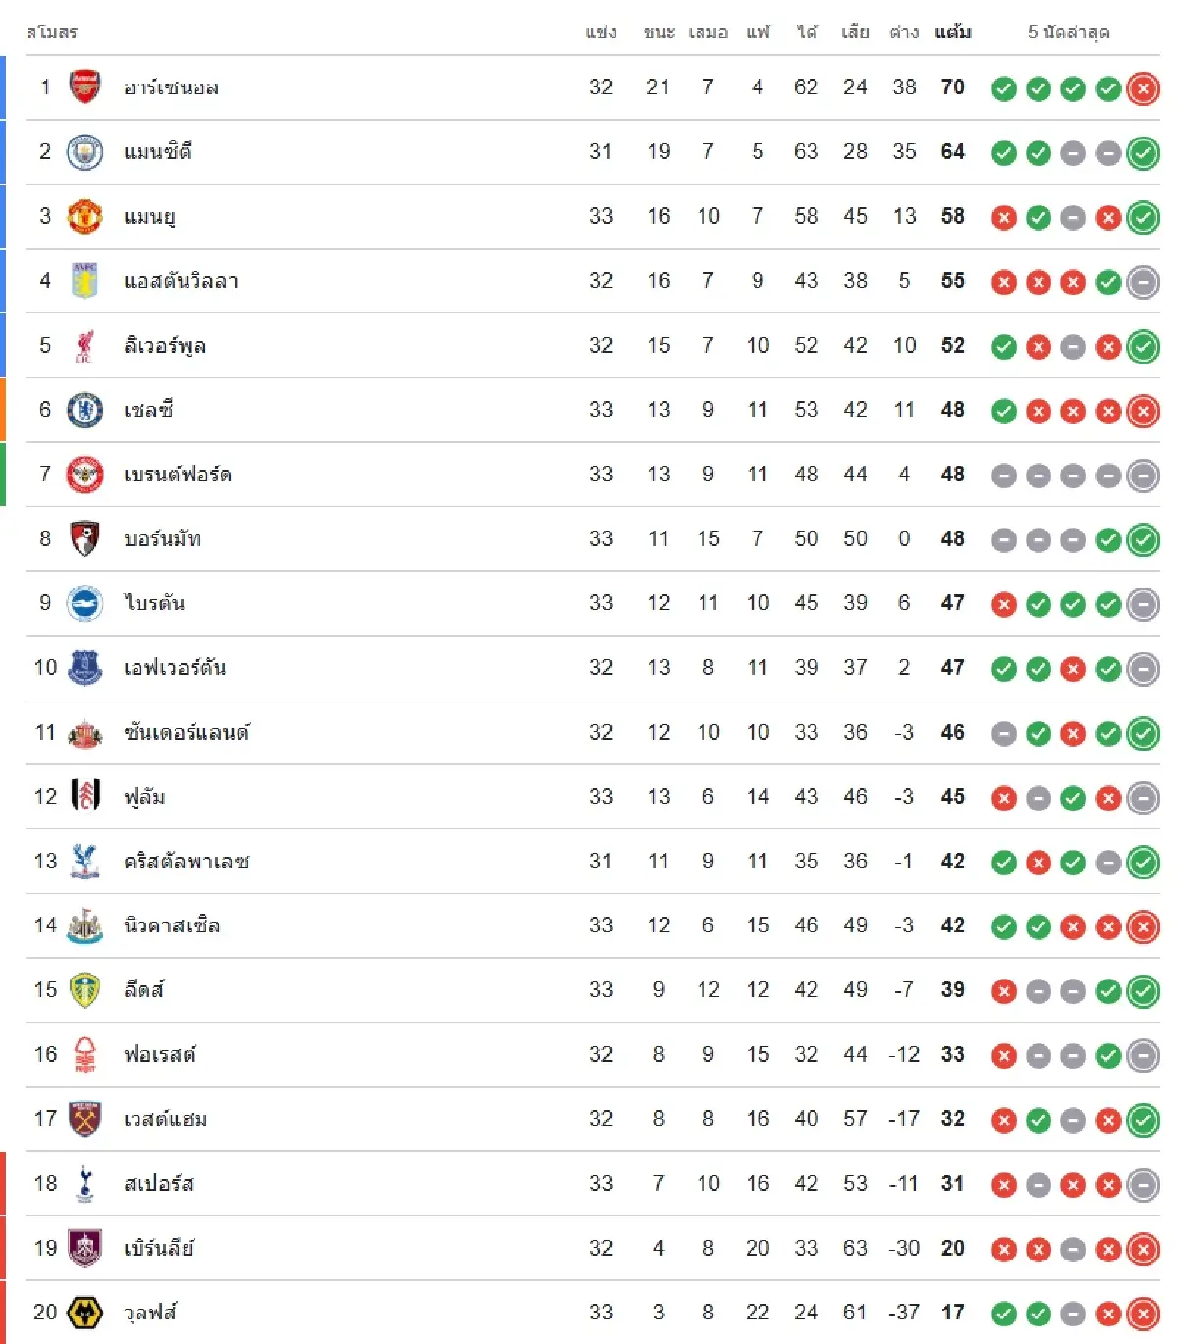This screenshot has width=1179, height=1344.
Task: Click the Liverpool club crest
Action: [x=84, y=346]
